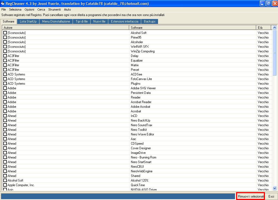Sort by the Età column header
This screenshot has height=200, width=278.
[264, 28]
